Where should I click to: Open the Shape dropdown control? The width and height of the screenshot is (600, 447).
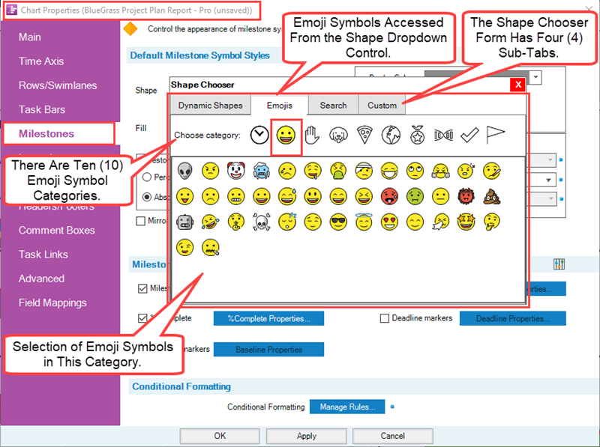point(534,77)
